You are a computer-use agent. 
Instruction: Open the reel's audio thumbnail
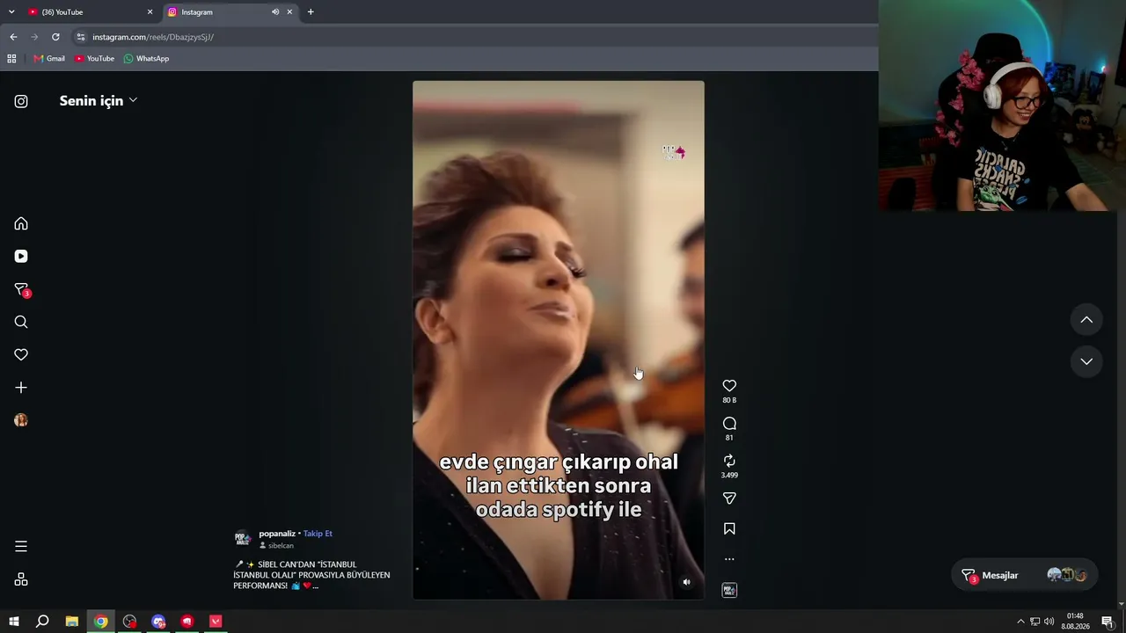(x=729, y=590)
